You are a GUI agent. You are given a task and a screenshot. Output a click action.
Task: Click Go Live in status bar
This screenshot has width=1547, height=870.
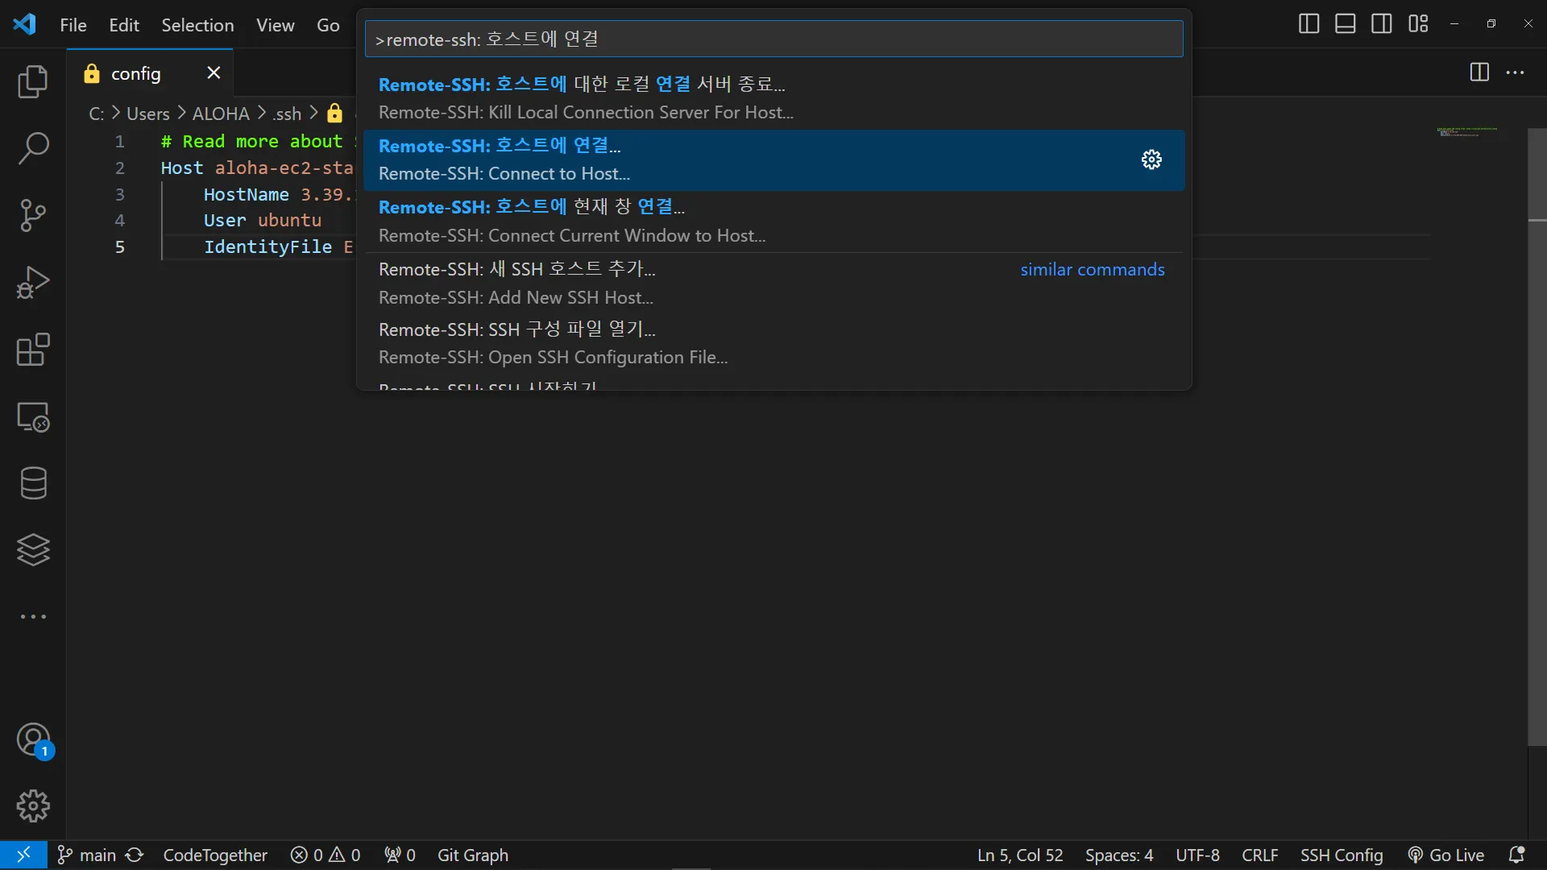pos(1446,855)
